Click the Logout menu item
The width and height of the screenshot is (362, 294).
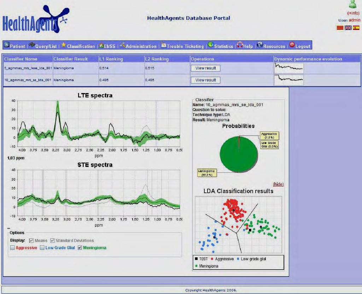303,46
